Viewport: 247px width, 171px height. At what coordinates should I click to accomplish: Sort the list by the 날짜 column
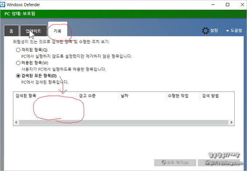click(142, 96)
